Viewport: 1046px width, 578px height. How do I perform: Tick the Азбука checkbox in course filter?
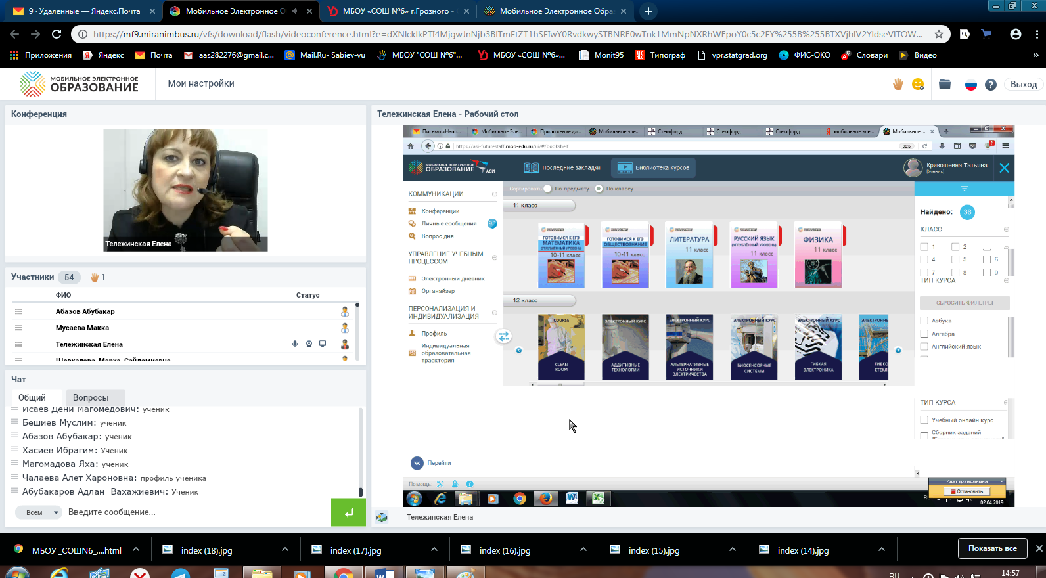tap(924, 321)
